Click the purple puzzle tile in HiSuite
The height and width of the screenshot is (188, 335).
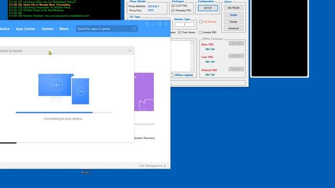click(144, 92)
